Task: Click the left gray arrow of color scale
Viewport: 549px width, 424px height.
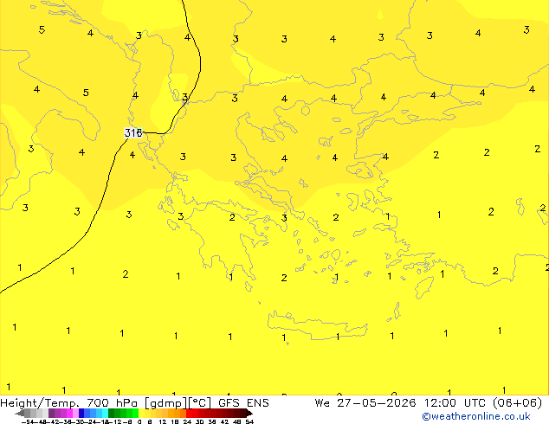Action: [x=20, y=414]
